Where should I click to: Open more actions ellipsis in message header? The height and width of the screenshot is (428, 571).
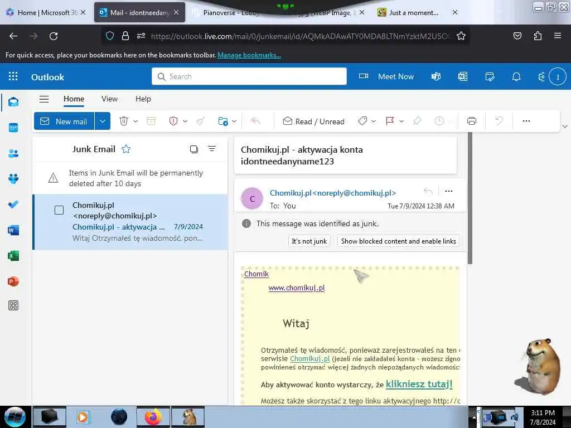[449, 191]
